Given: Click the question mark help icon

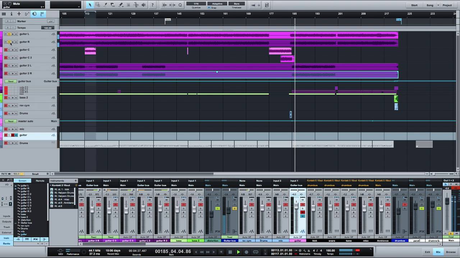Looking at the screenshot, I should pos(152,5).
